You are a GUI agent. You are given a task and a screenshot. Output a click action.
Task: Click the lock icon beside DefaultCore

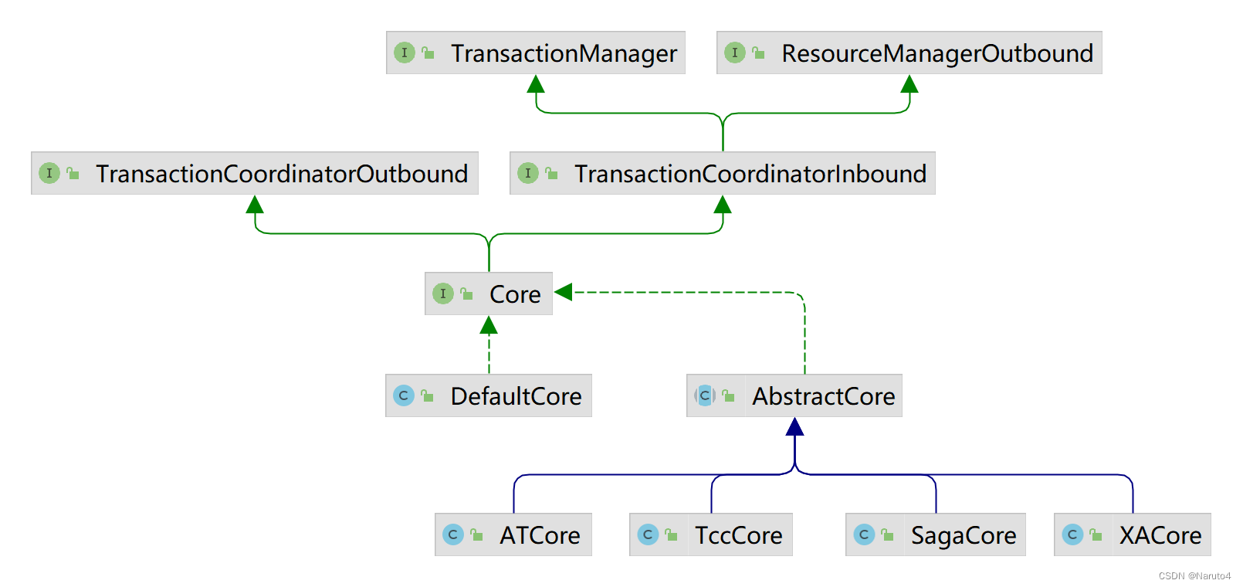pos(427,395)
